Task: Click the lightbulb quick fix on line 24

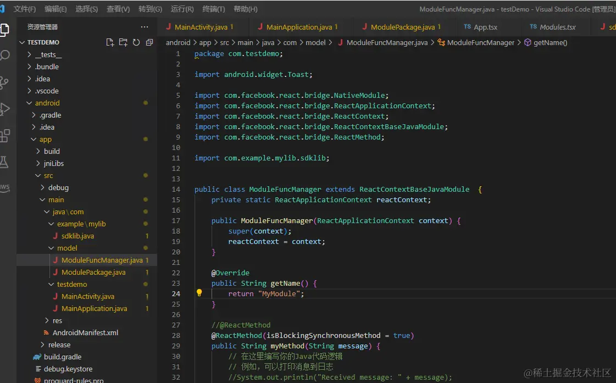Action: (199, 293)
